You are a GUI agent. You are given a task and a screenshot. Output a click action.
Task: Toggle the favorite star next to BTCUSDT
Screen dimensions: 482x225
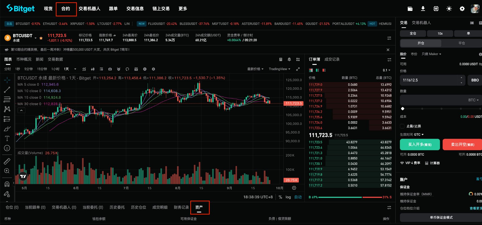point(41,38)
